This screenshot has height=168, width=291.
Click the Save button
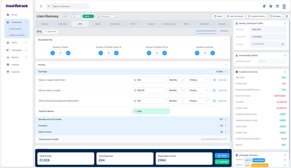coord(222,156)
